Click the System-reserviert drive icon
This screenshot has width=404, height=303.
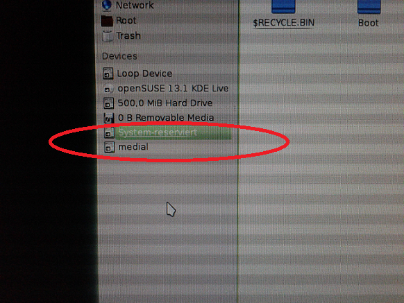point(109,133)
